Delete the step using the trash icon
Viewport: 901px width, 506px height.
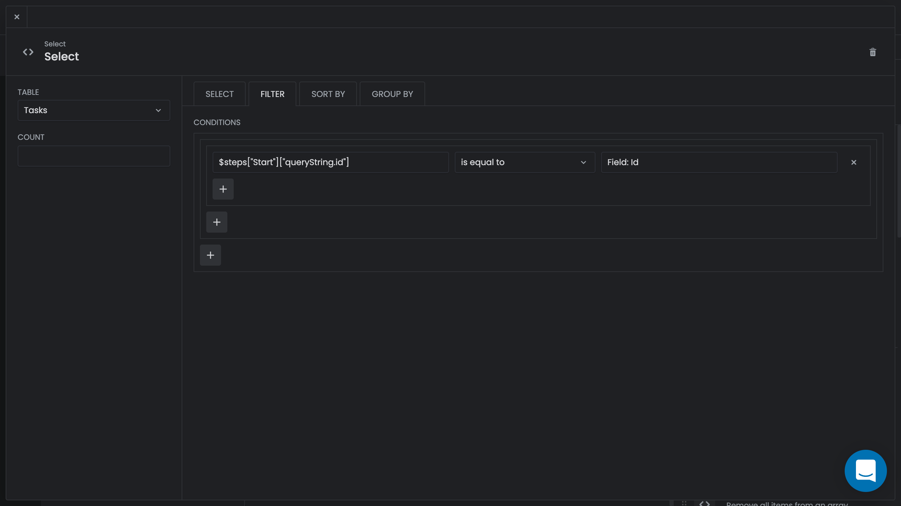872,52
